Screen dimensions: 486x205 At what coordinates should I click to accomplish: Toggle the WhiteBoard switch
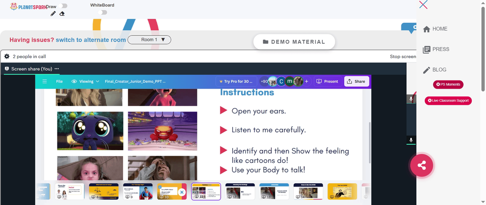click(x=102, y=13)
